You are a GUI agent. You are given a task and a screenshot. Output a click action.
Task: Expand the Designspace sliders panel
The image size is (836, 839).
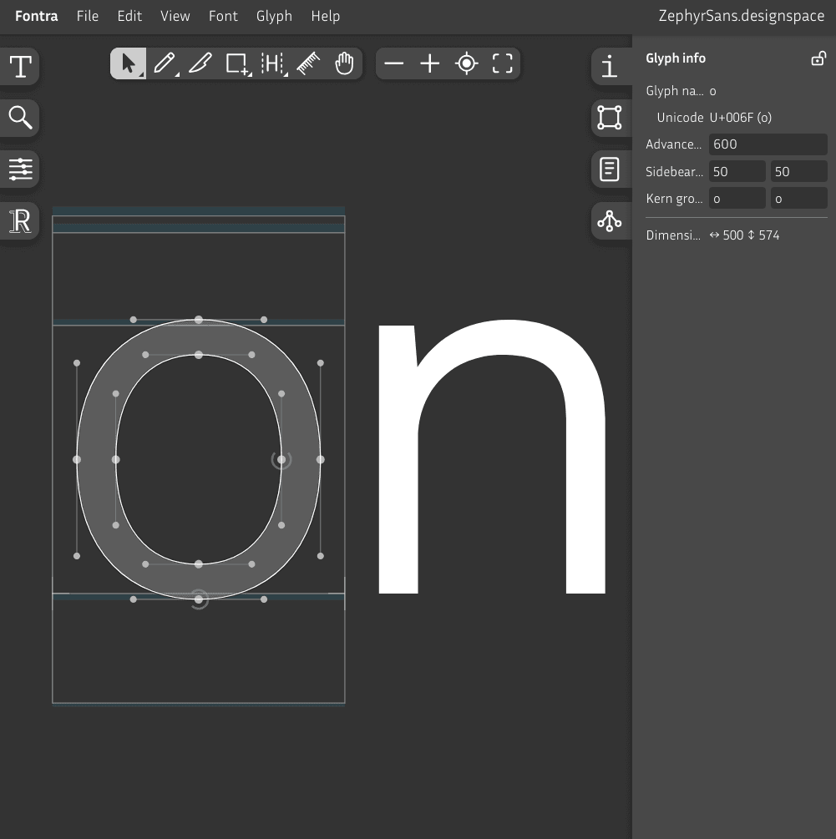[x=20, y=169]
